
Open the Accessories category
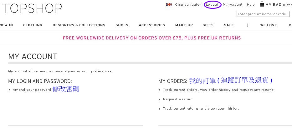152,25
